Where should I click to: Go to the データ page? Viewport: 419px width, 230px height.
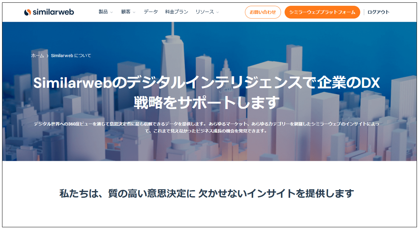click(151, 12)
